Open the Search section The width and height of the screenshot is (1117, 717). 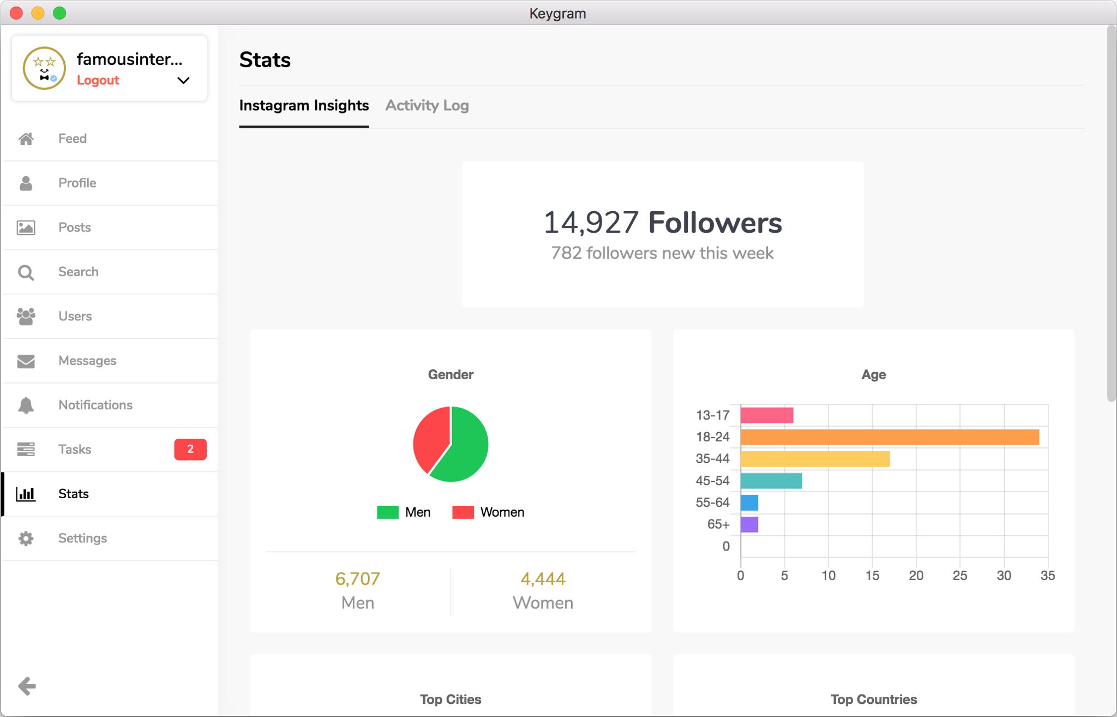(x=110, y=272)
